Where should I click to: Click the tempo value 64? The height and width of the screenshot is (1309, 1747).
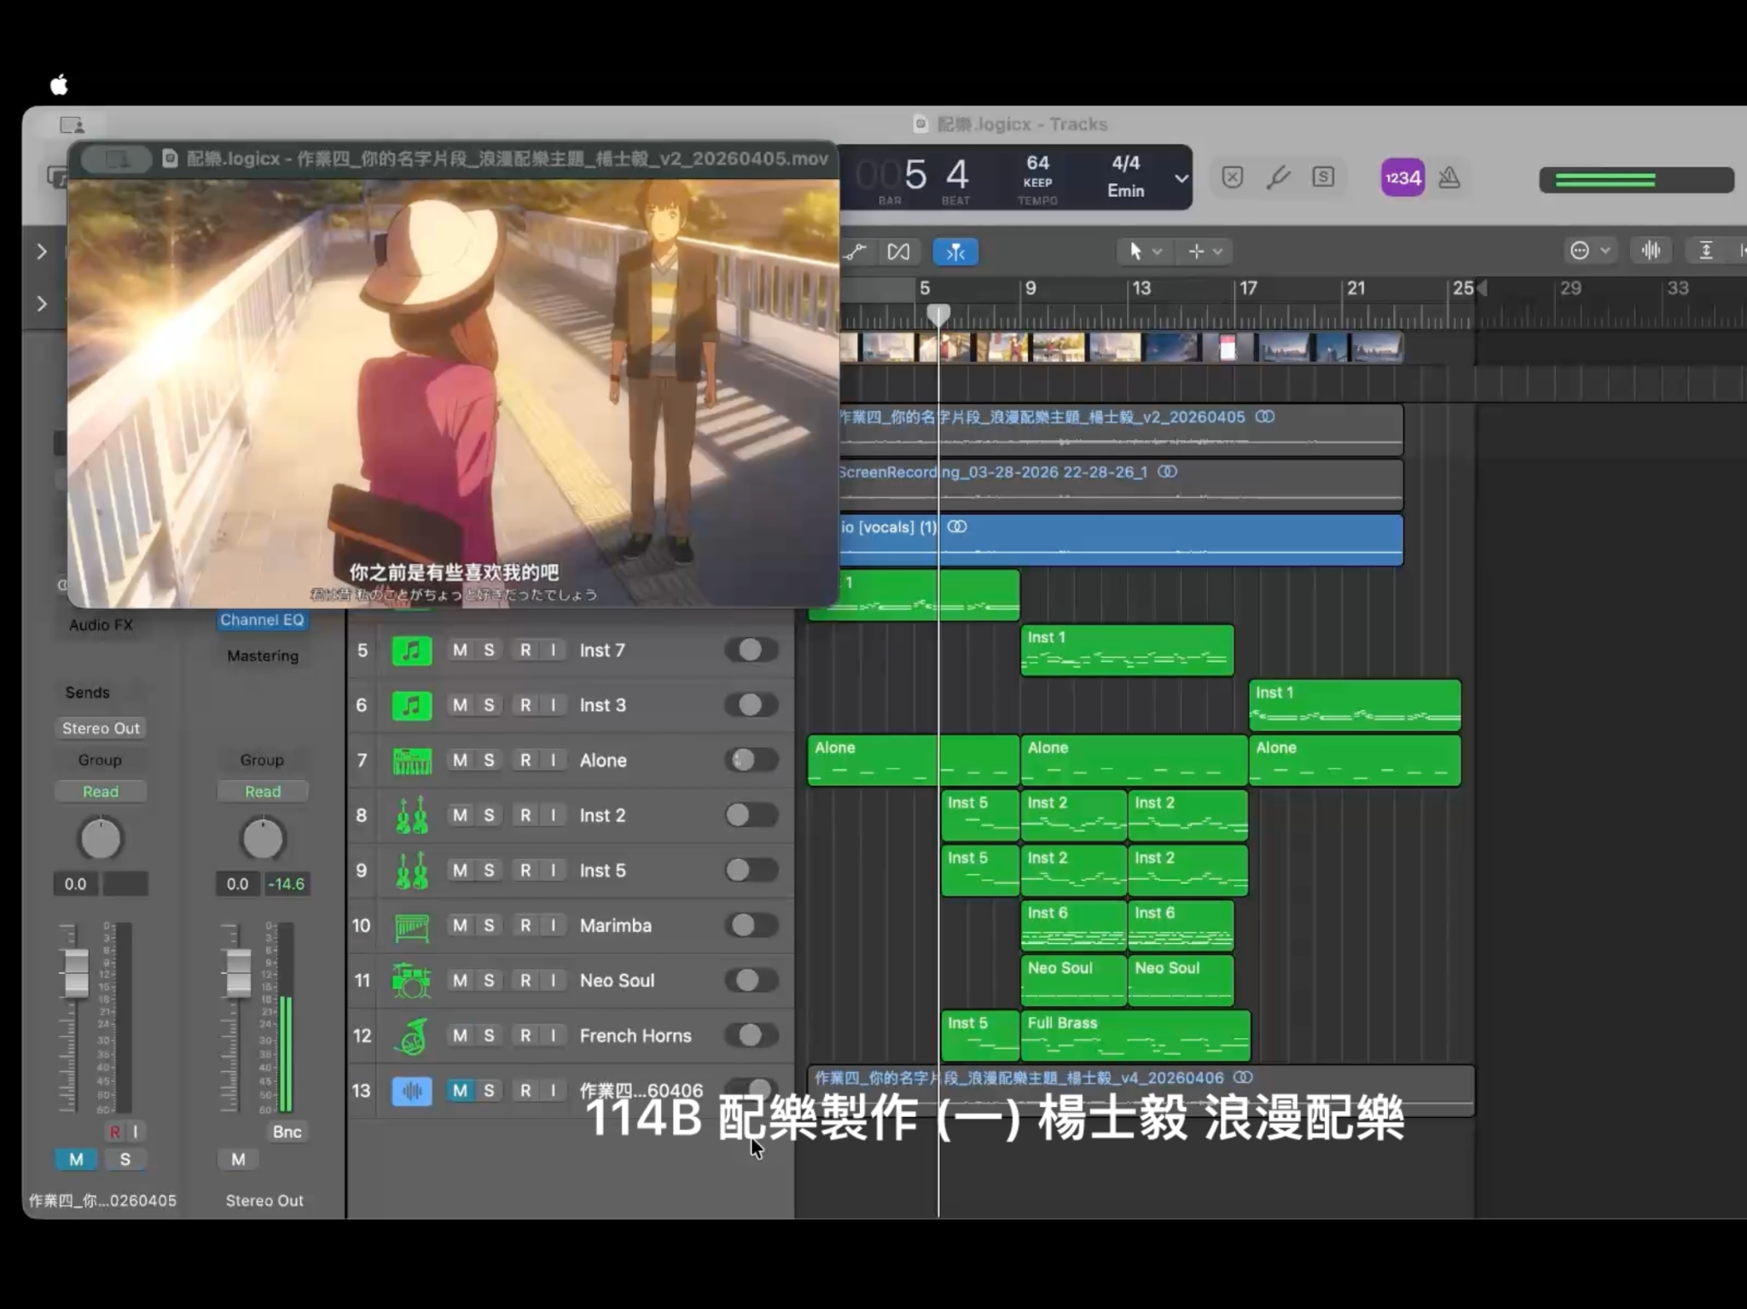point(1037,163)
